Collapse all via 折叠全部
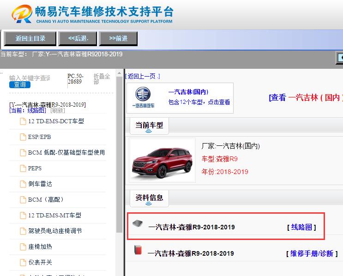The image size is (343, 276). pyautogui.click(x=102, y=79)
